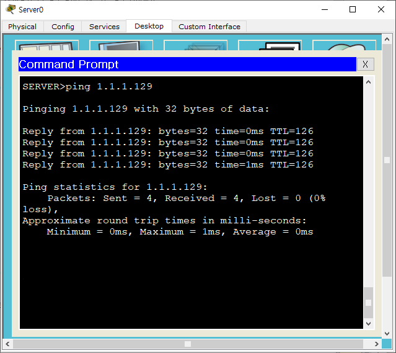This screenshot has width=396, height=353.
Task: Click 'Approximate round trip times' line
Action: pyautogui.click(x=164, y=221)
